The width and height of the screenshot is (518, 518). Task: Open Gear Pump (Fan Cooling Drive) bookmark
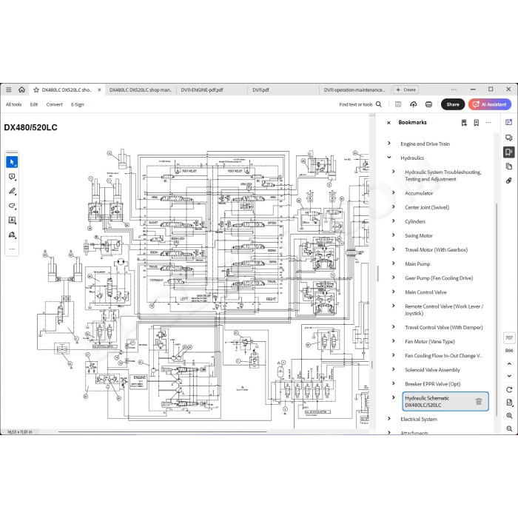(439, 278)
